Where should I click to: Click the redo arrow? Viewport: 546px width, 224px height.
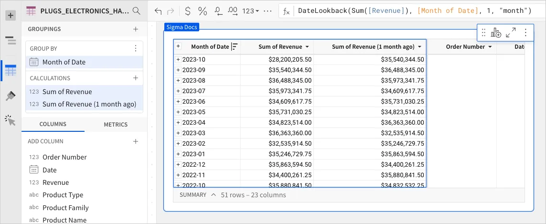(x=171, y=11)
